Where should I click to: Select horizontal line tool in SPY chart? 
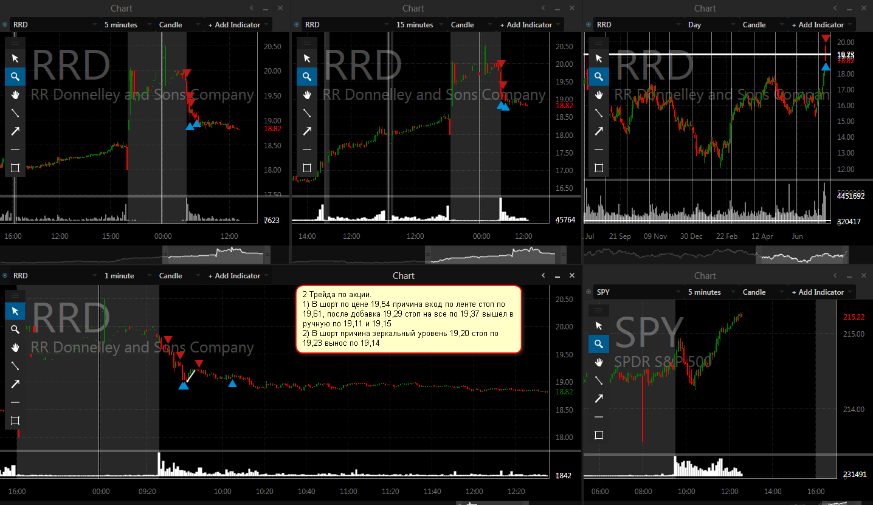coord(599,417)
